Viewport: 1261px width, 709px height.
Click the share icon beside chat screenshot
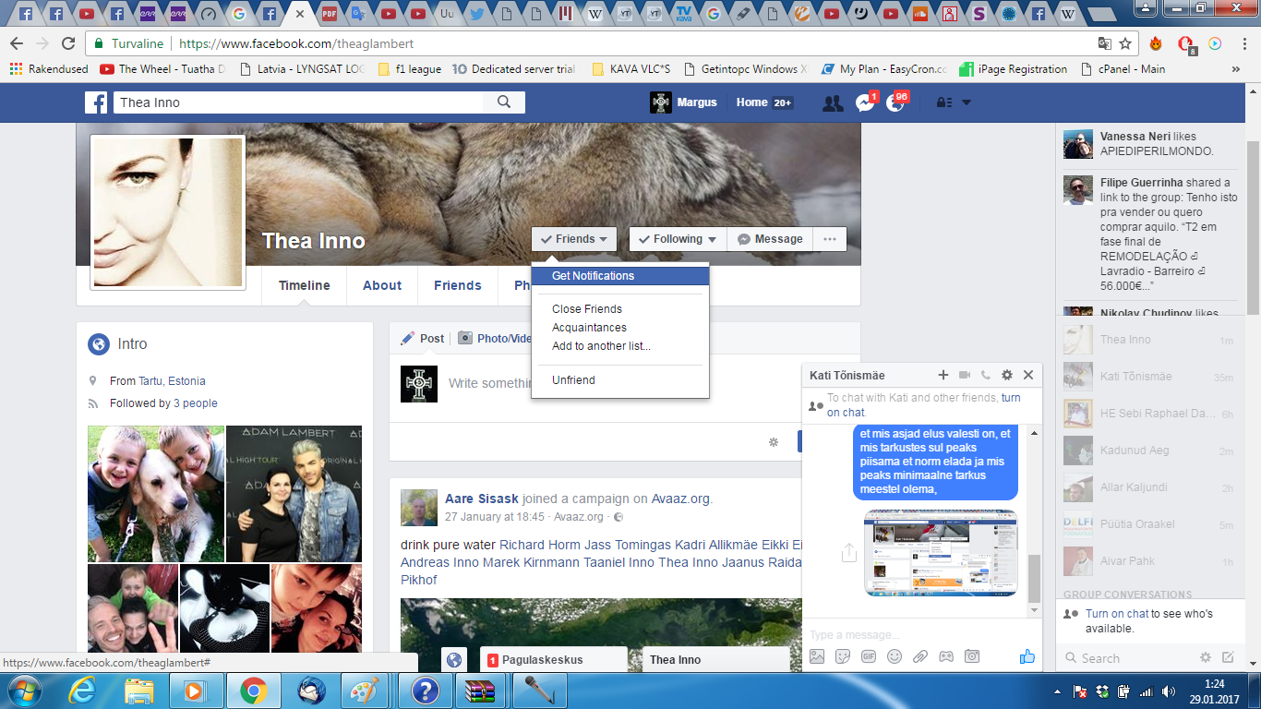(x=849, y=553)
